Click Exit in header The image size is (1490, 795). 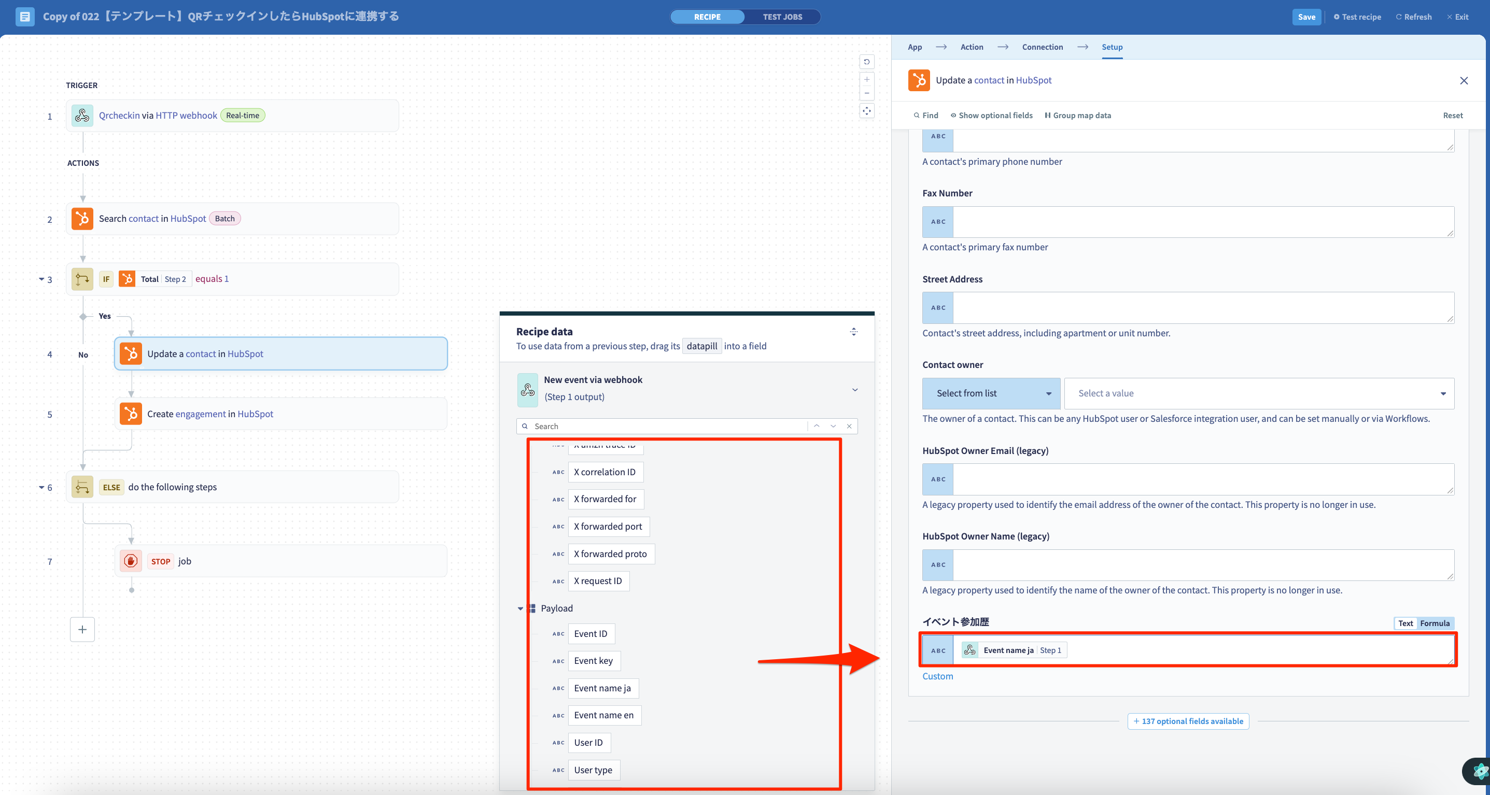[1458, 17]
